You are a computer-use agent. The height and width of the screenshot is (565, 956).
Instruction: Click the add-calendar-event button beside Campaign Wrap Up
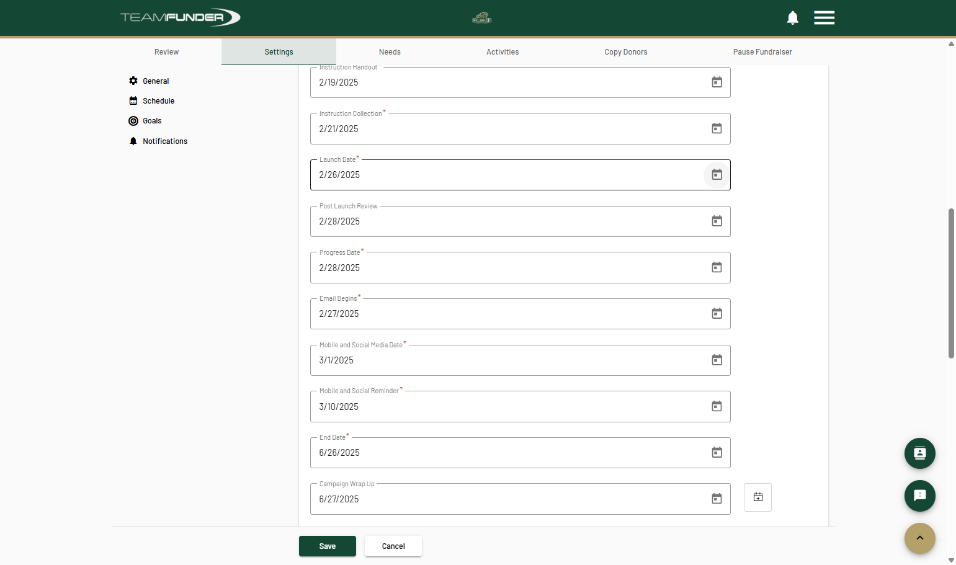pyautogui.click(x=757, y=497)
